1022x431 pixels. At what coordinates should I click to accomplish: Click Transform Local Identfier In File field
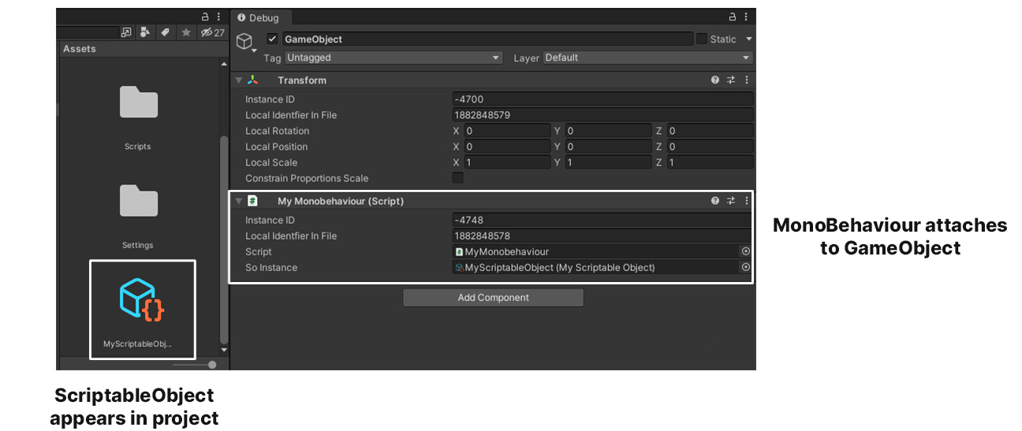602,115
